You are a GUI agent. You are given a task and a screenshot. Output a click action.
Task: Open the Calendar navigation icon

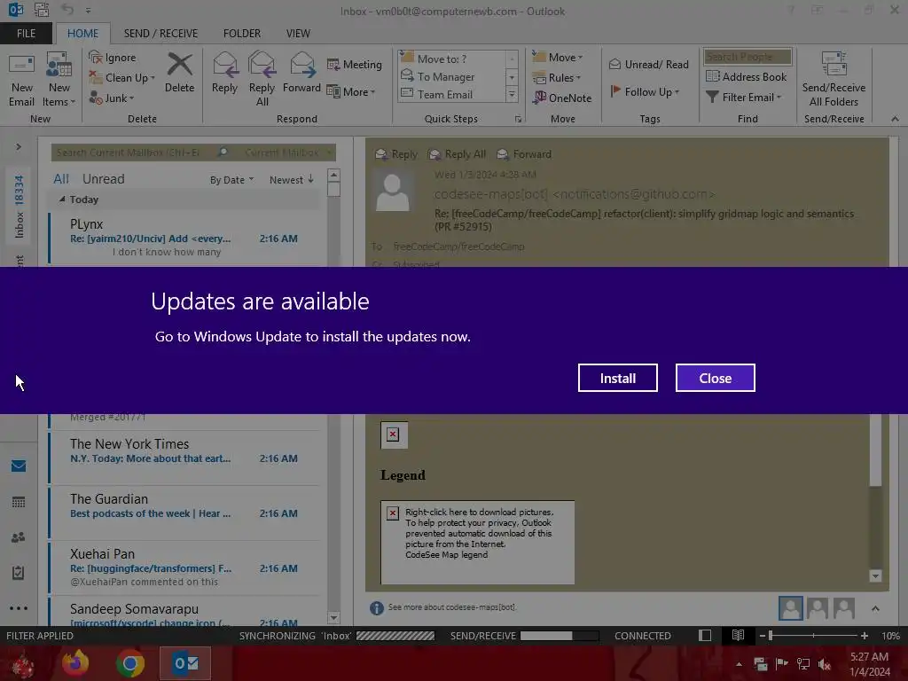pyautogui.click(x=19, y=502)
